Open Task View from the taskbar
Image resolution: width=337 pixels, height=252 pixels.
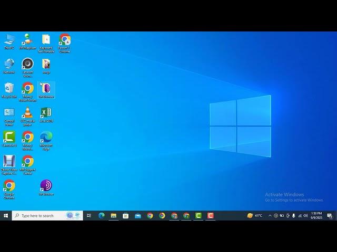89,216
